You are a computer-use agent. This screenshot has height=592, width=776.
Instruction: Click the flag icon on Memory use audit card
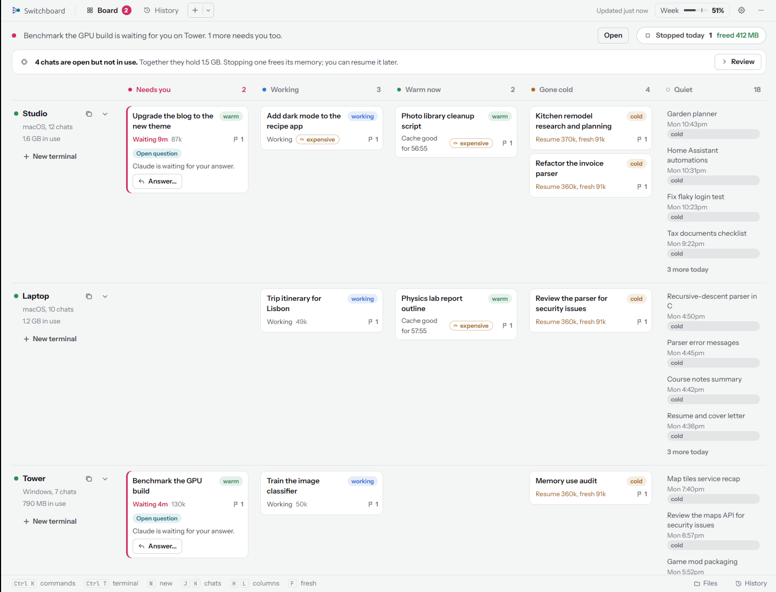[x=640, y=494]
